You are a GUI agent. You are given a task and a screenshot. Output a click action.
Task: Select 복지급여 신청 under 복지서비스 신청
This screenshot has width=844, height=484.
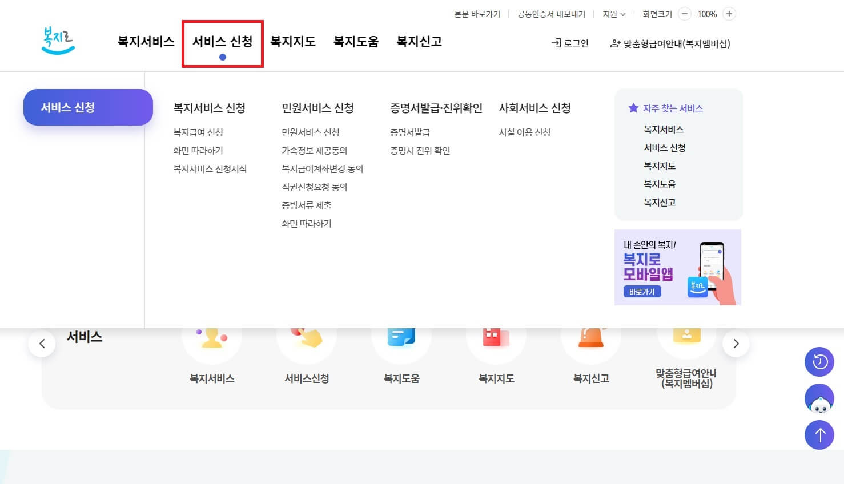pos(199,132)
